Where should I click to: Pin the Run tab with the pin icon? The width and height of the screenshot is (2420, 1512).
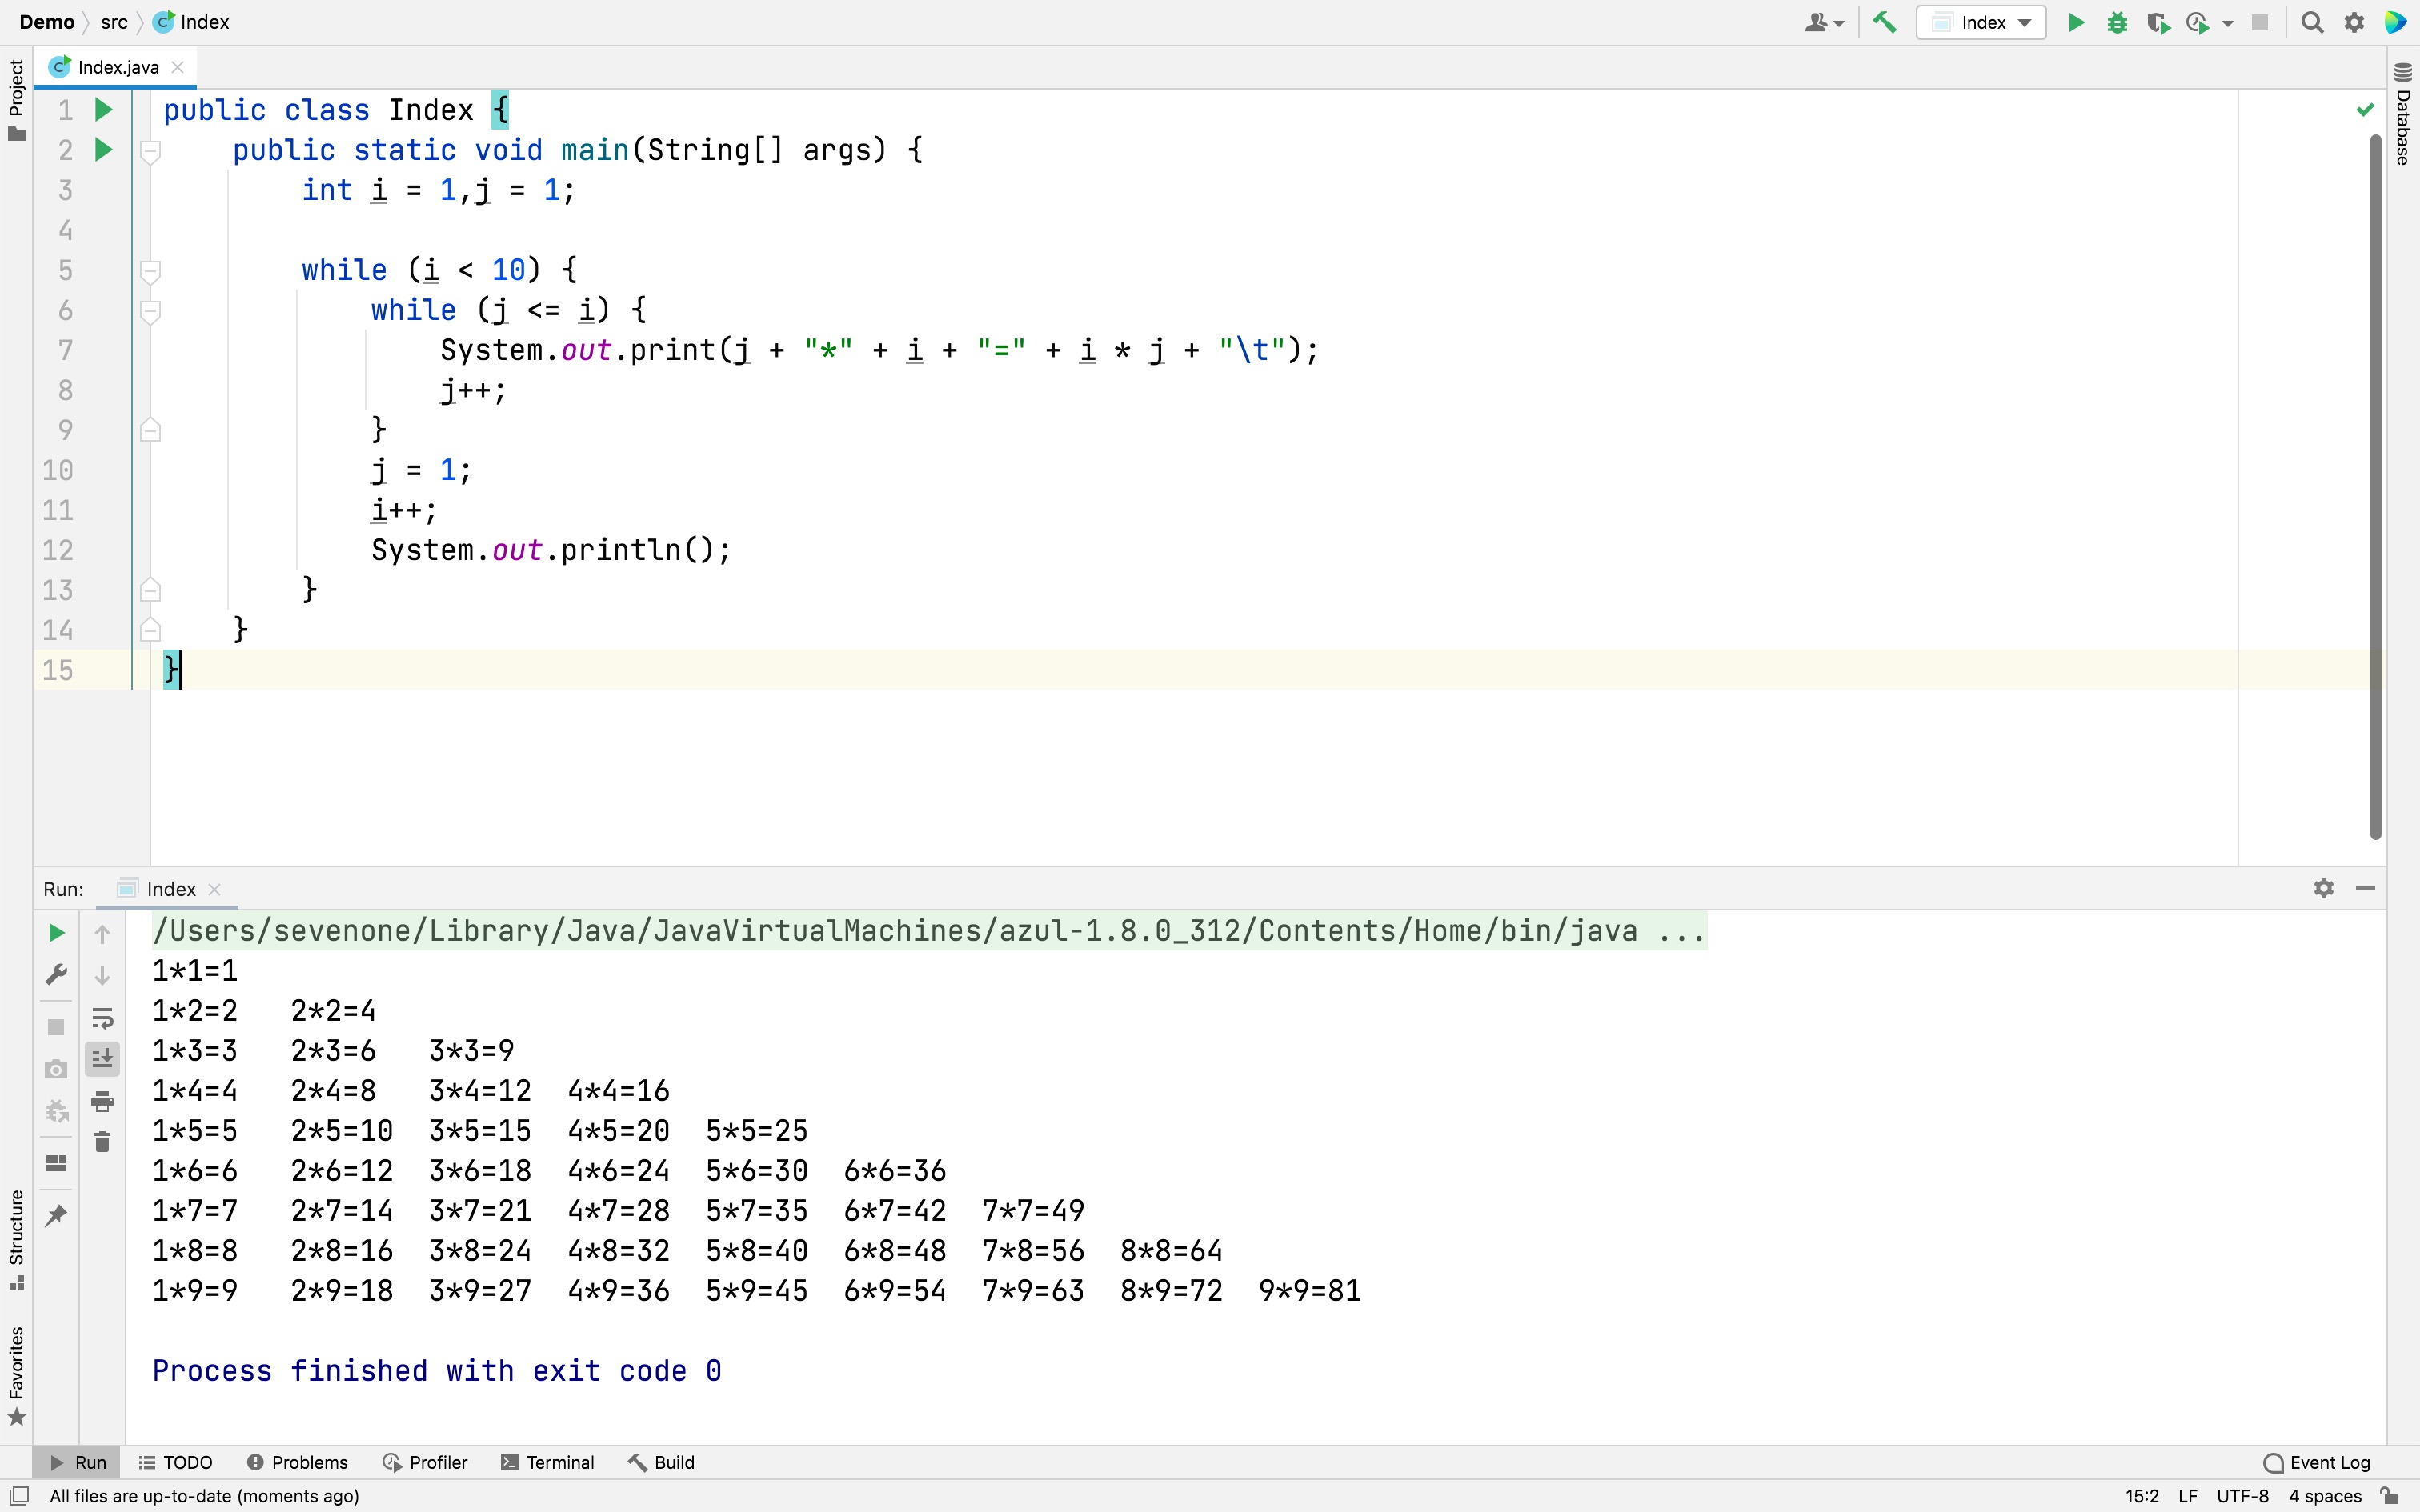point(57,1215)
